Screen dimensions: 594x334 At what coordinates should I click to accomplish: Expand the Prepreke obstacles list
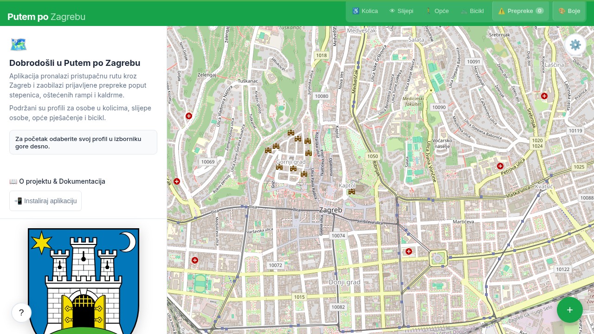coord(520,11)
